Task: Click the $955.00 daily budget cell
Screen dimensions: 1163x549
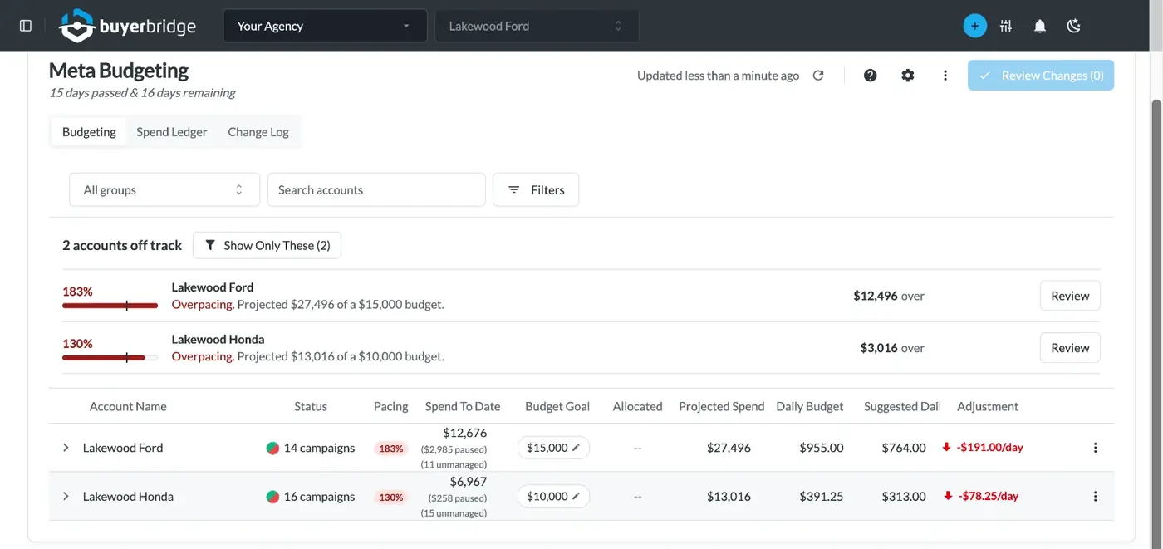Action: (x=822, y=448)
